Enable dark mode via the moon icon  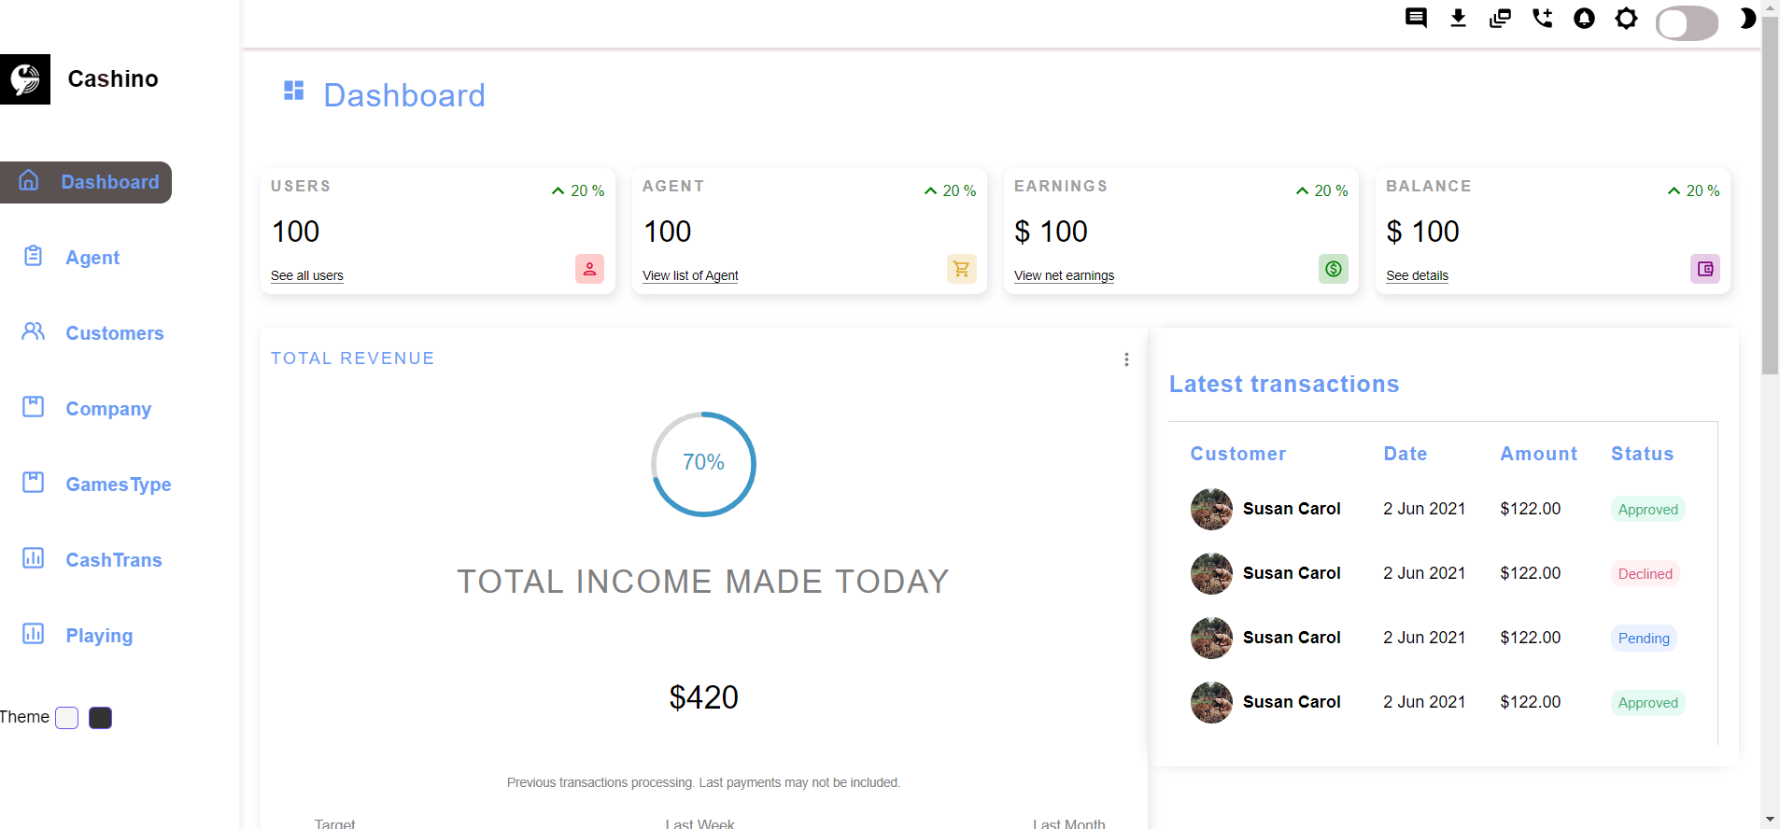pyautogui.click(x=1747, y=19)
